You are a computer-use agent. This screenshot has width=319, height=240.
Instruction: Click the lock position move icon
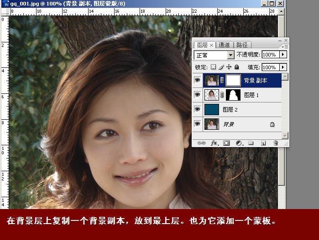pyautogui.click(x=229, y=67)
